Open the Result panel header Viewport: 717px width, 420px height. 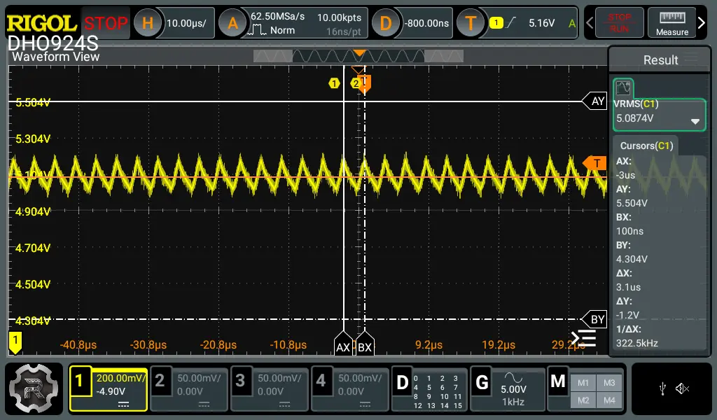coord(660,60)
